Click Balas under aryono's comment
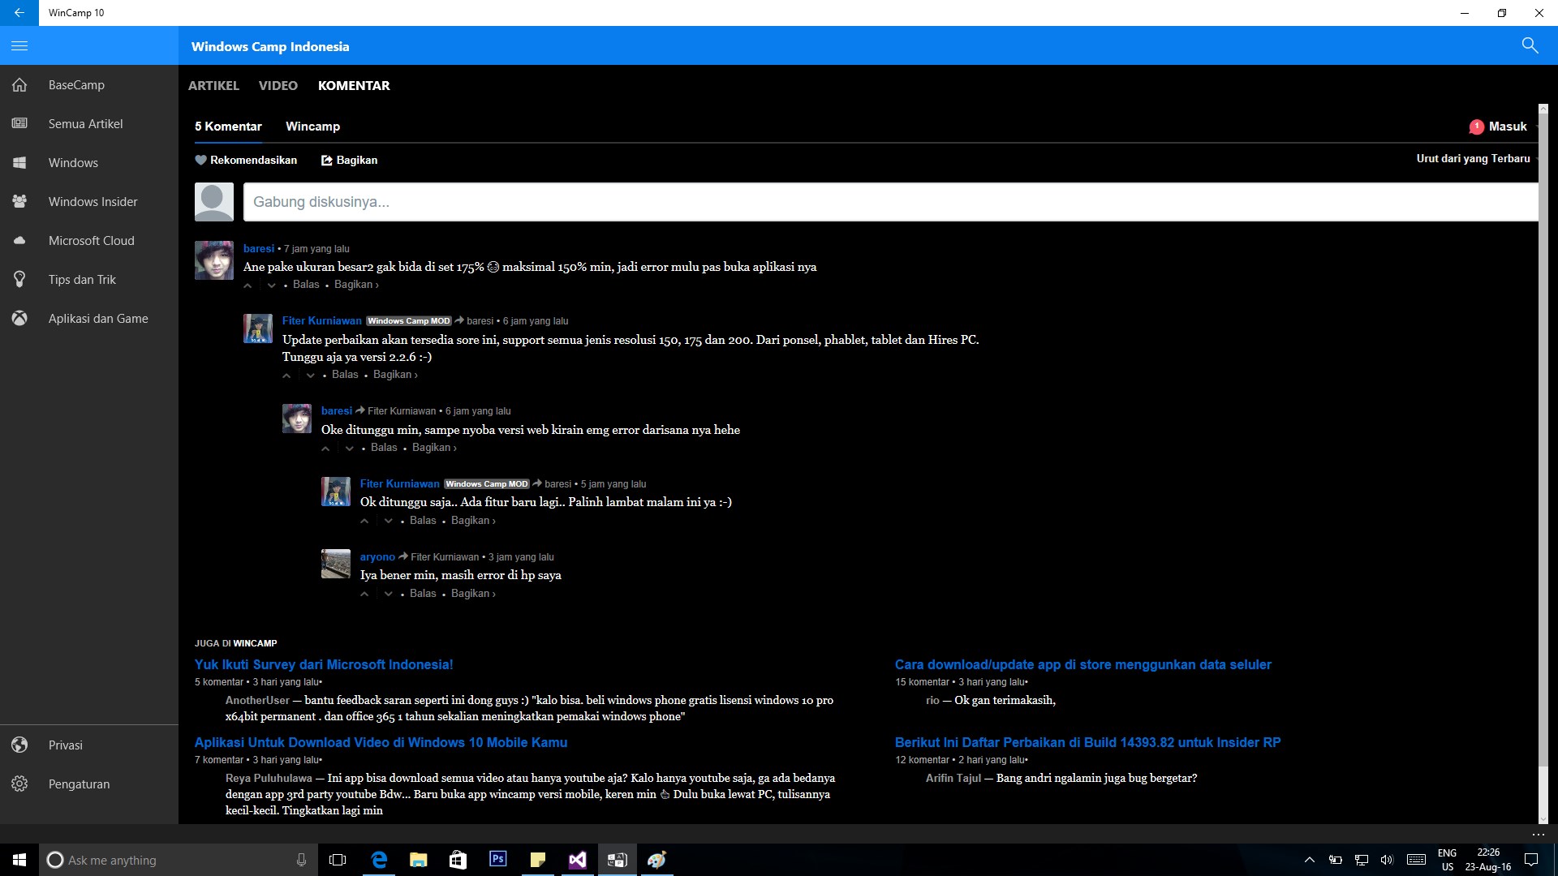 [423, 594]
